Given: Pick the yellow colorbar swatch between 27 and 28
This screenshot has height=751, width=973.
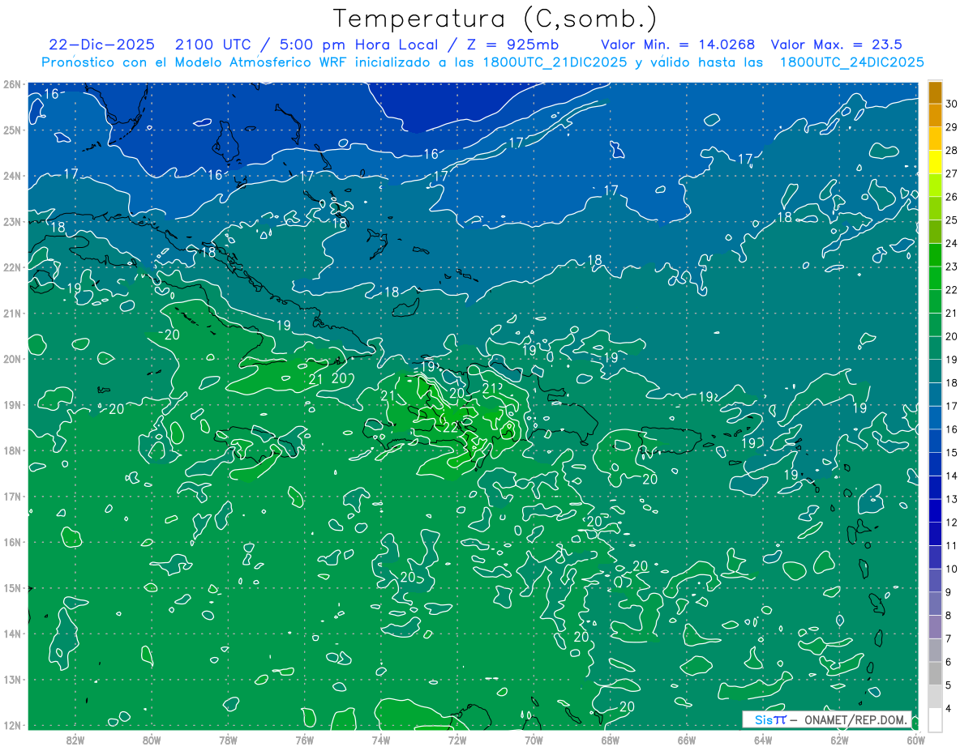Looking at the screenshot, I should click(935, 162).
